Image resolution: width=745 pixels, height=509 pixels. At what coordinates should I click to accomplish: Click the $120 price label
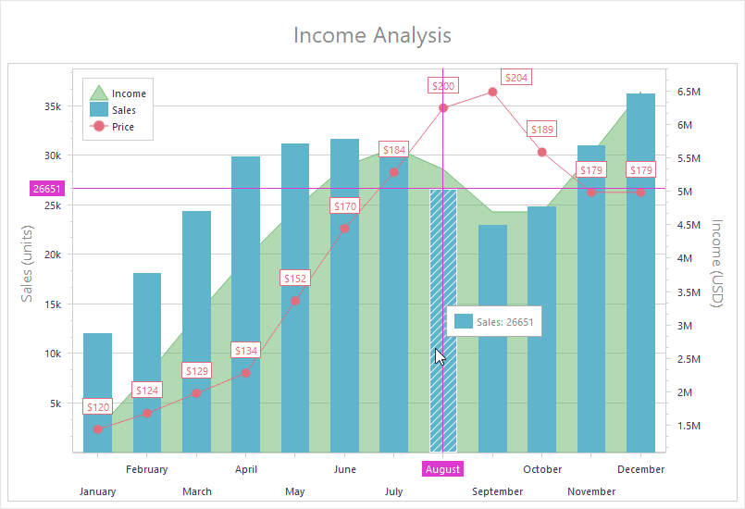[x=98, y=407]
